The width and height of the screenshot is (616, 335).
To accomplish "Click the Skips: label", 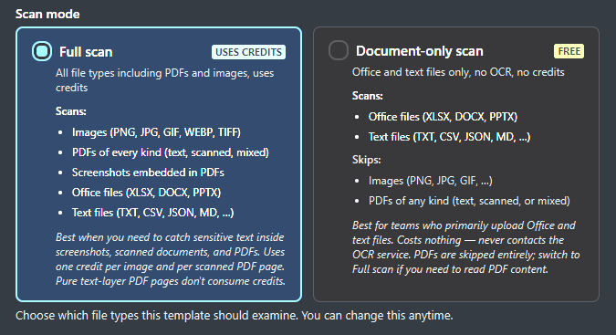I will pyautogui.click(x=367, y=160).
